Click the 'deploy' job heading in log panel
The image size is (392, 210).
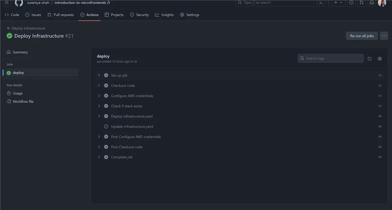[x=103, y=56]
